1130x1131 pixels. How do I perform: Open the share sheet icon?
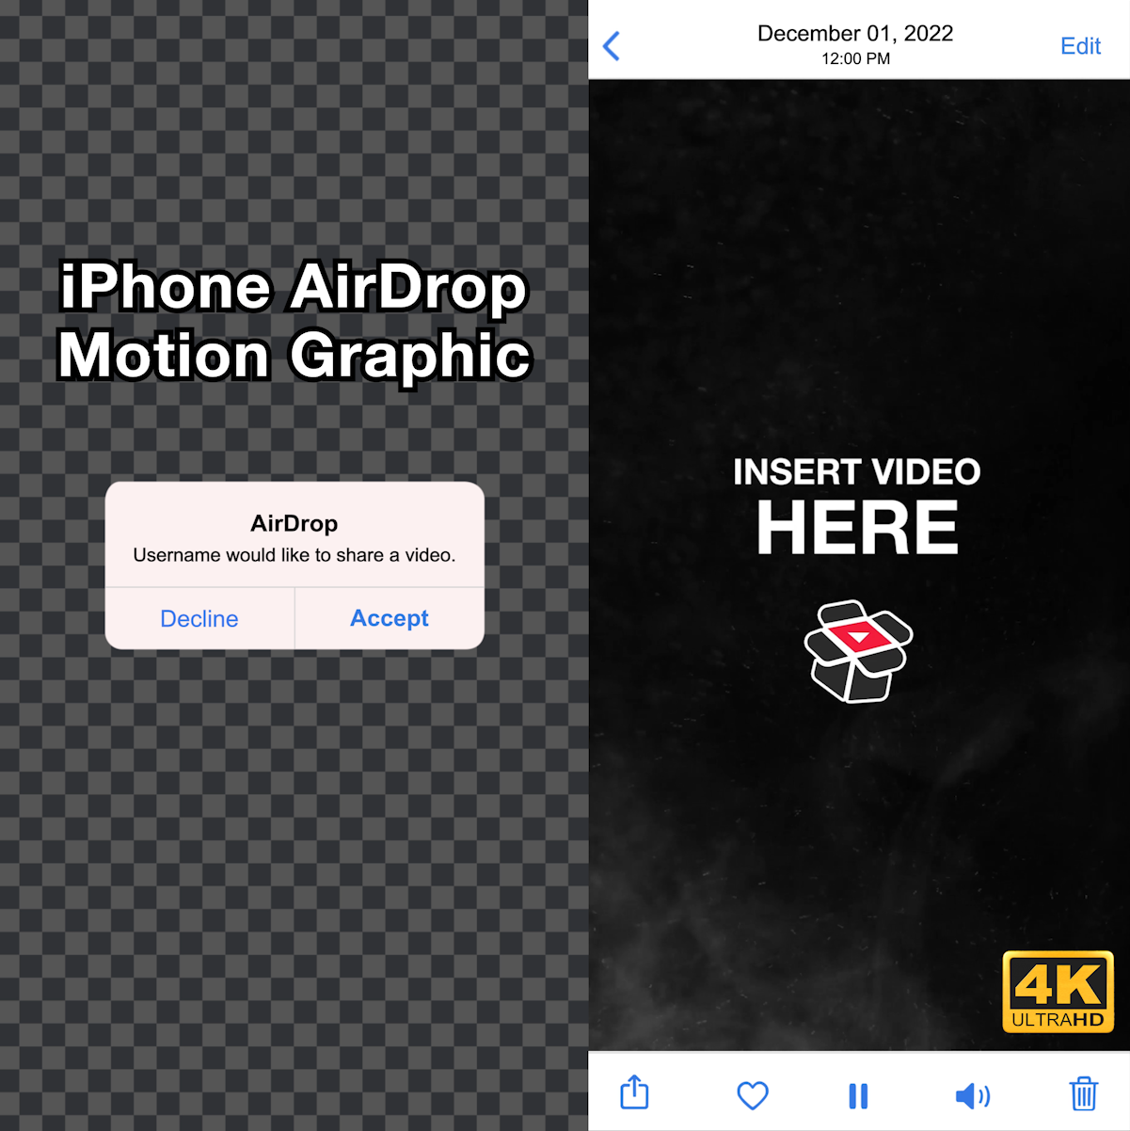tap(635, 1093)
